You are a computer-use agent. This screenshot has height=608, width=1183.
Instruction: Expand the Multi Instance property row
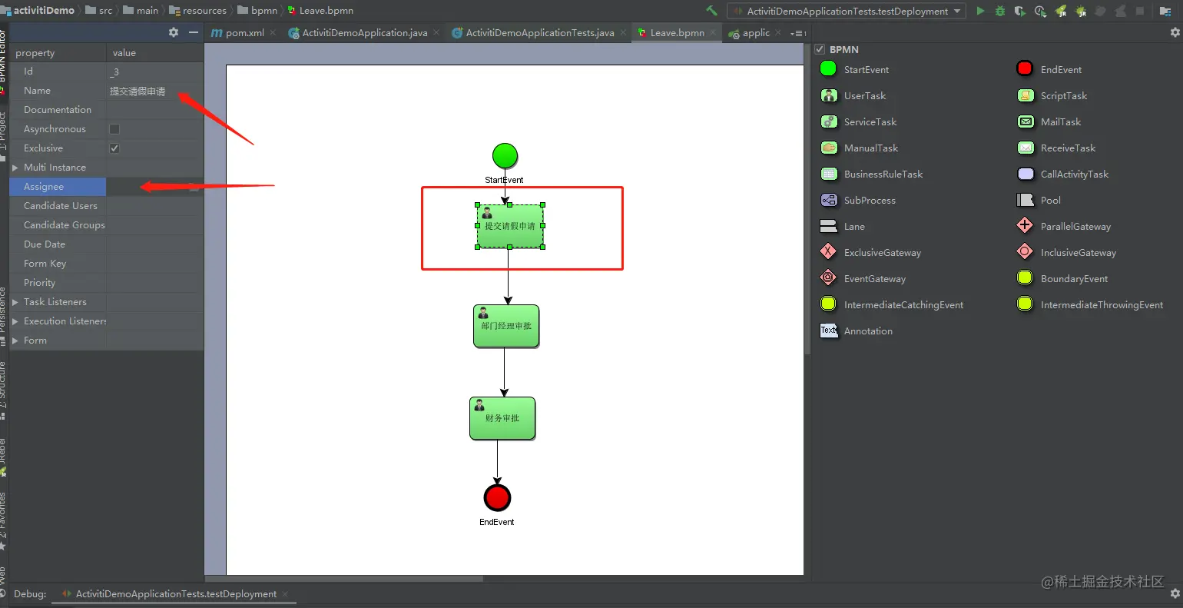15,168
